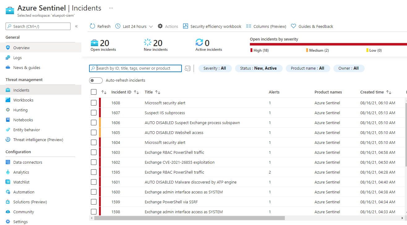This screenshot has width=407, height=225.
Task: Open the Owner : All filter
Action: click(349, 68)
